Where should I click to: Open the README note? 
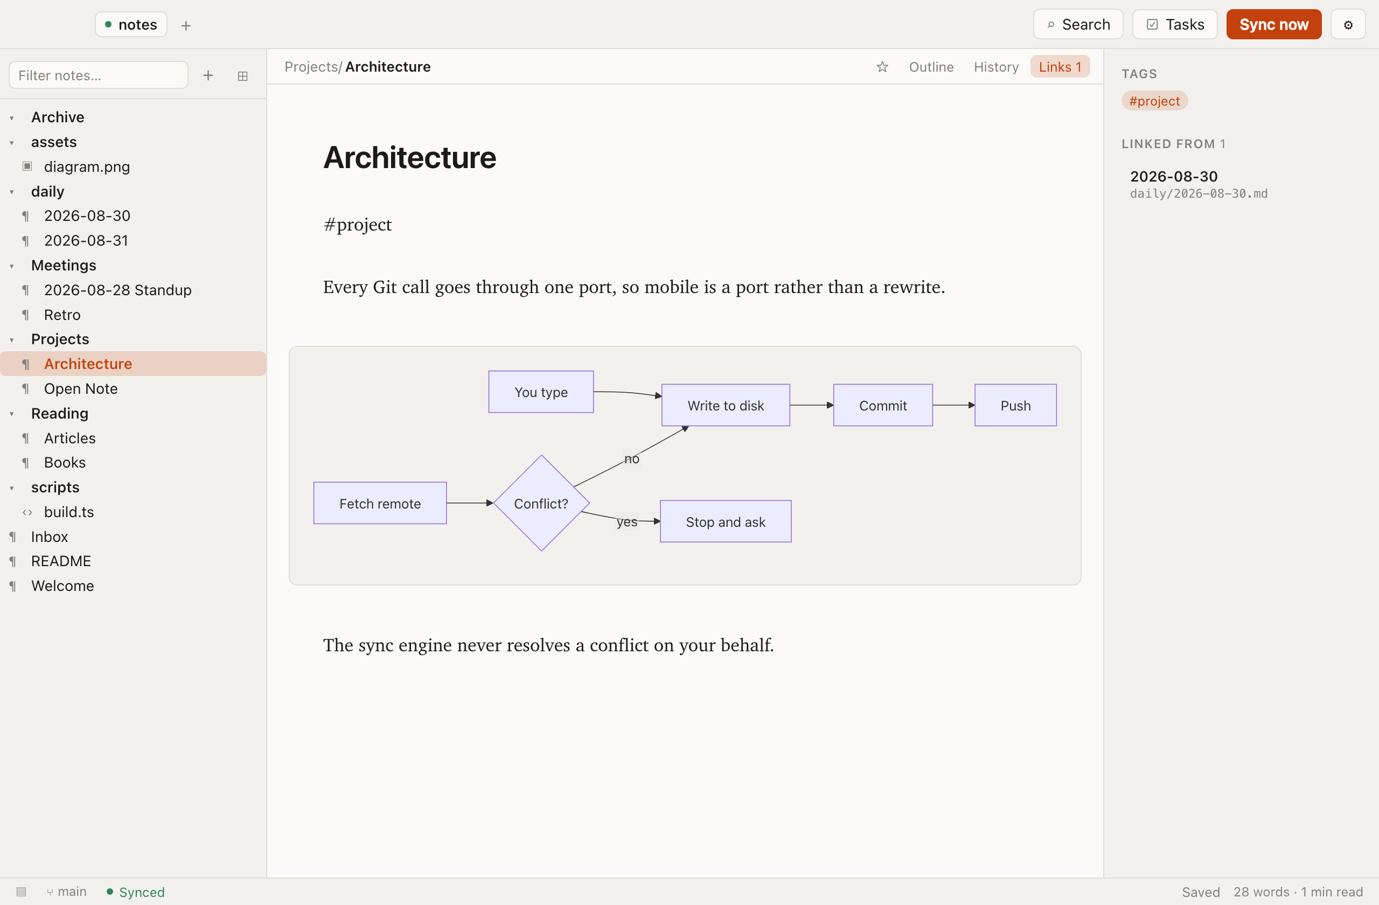coord(133,561)
